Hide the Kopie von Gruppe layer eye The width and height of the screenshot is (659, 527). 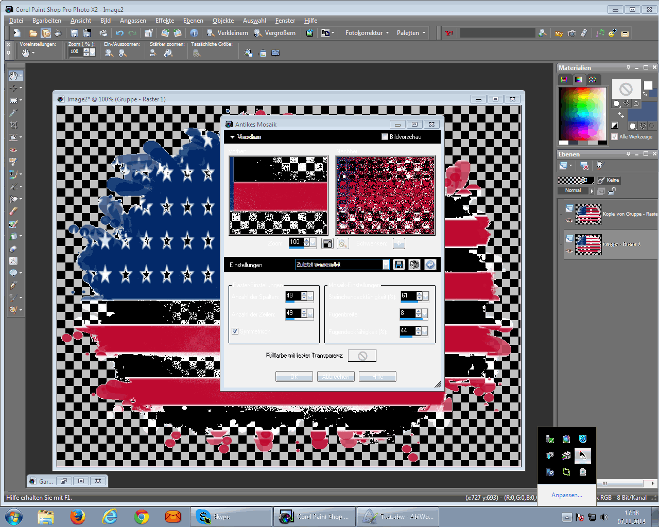[569, 220]
